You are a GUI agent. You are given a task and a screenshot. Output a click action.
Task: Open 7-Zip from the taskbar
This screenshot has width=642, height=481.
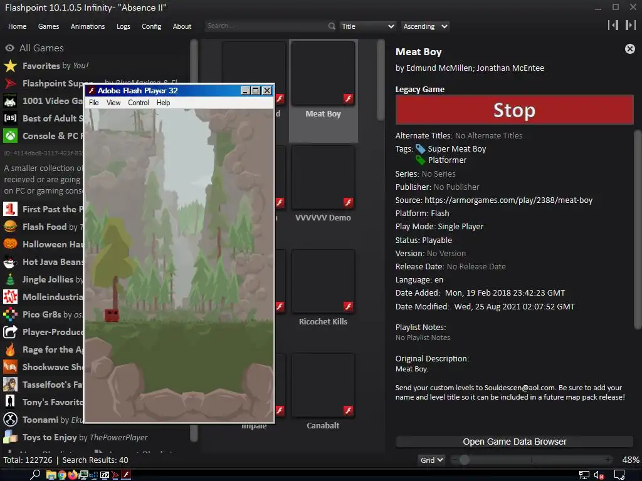click(x=105, y=475)
